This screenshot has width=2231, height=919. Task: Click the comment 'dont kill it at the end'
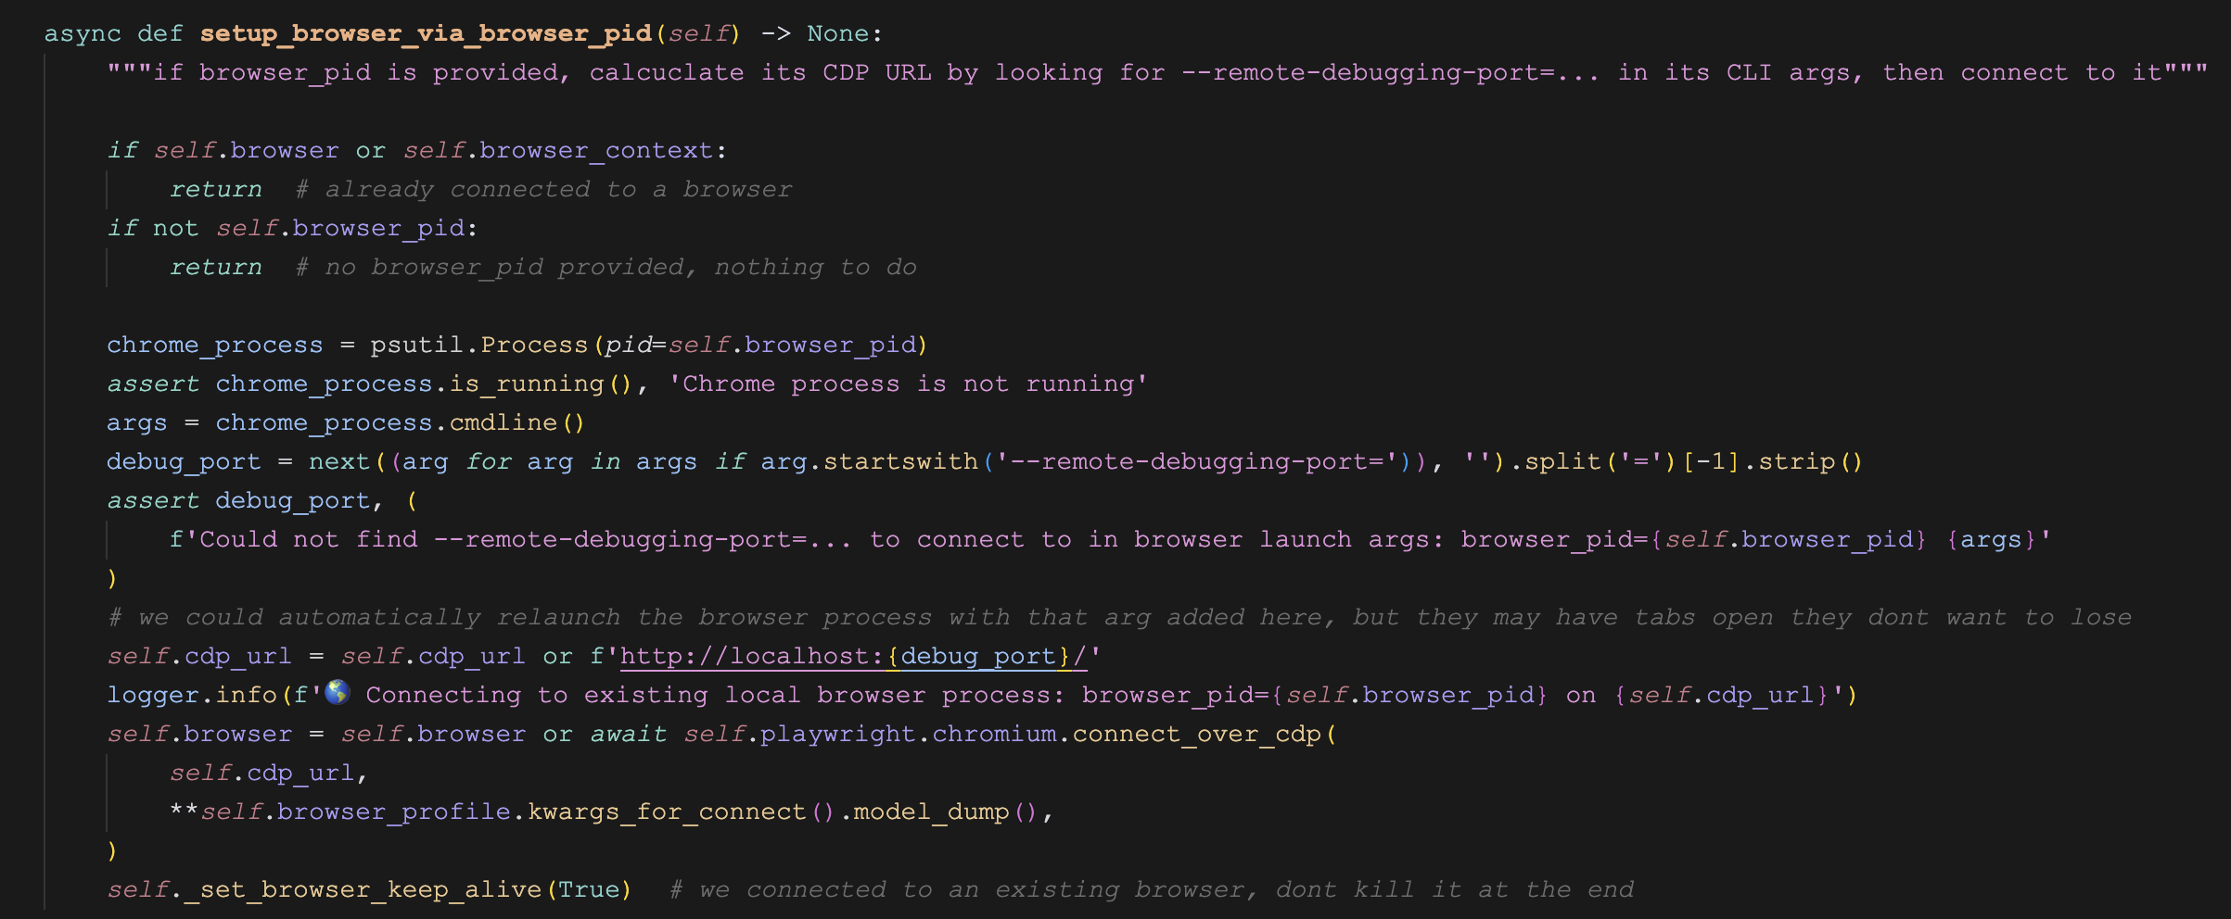(1454, 889)
